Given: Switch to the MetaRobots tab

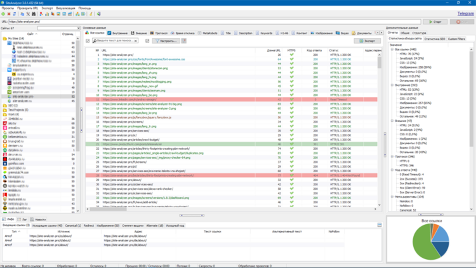Looking at the screenshot, I should click(208, 33).
